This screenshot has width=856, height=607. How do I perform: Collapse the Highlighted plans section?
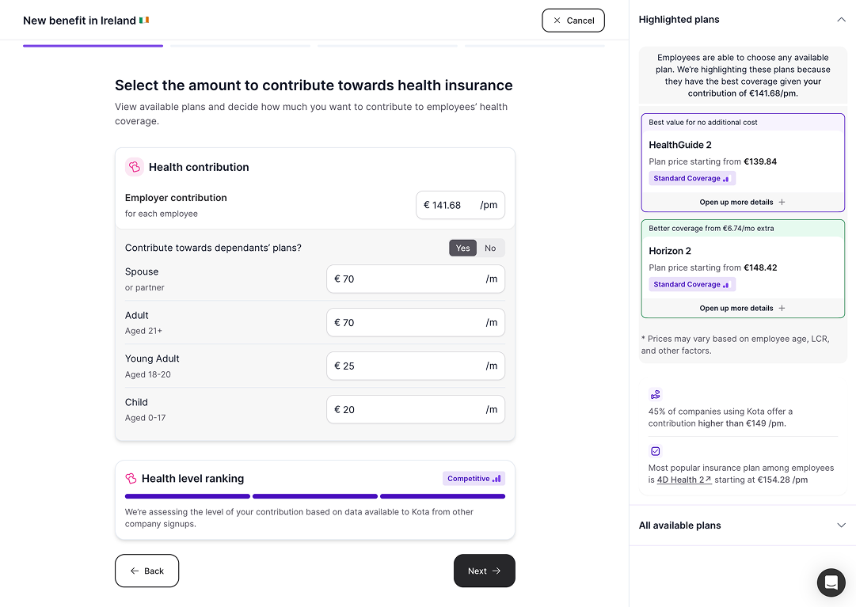coord(841,20)
